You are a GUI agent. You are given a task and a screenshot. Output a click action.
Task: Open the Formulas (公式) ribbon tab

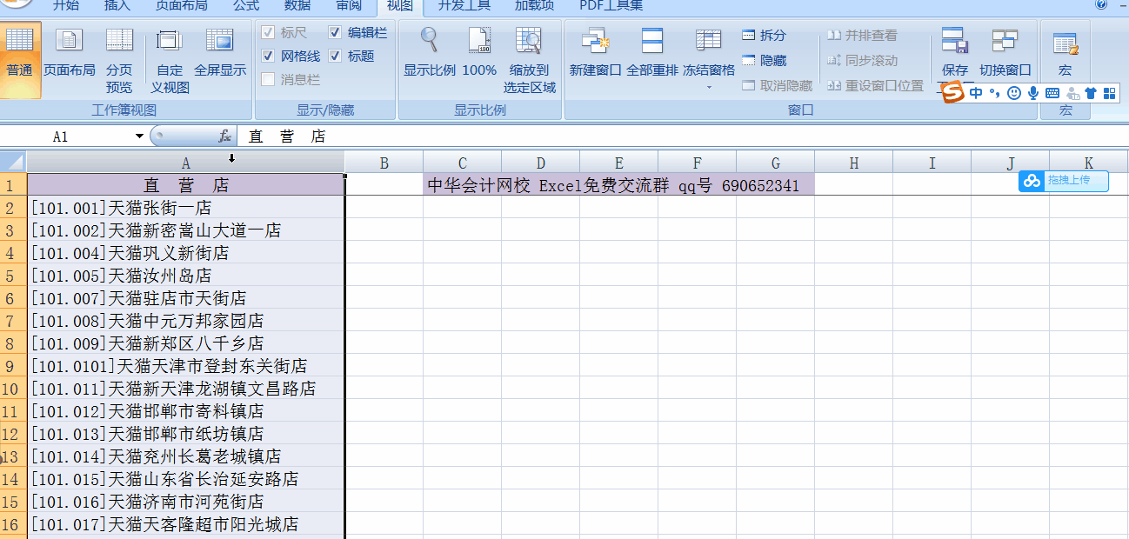coord(246,6)
